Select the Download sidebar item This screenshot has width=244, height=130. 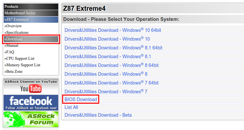pyautogui.click(x=31, y=39)
